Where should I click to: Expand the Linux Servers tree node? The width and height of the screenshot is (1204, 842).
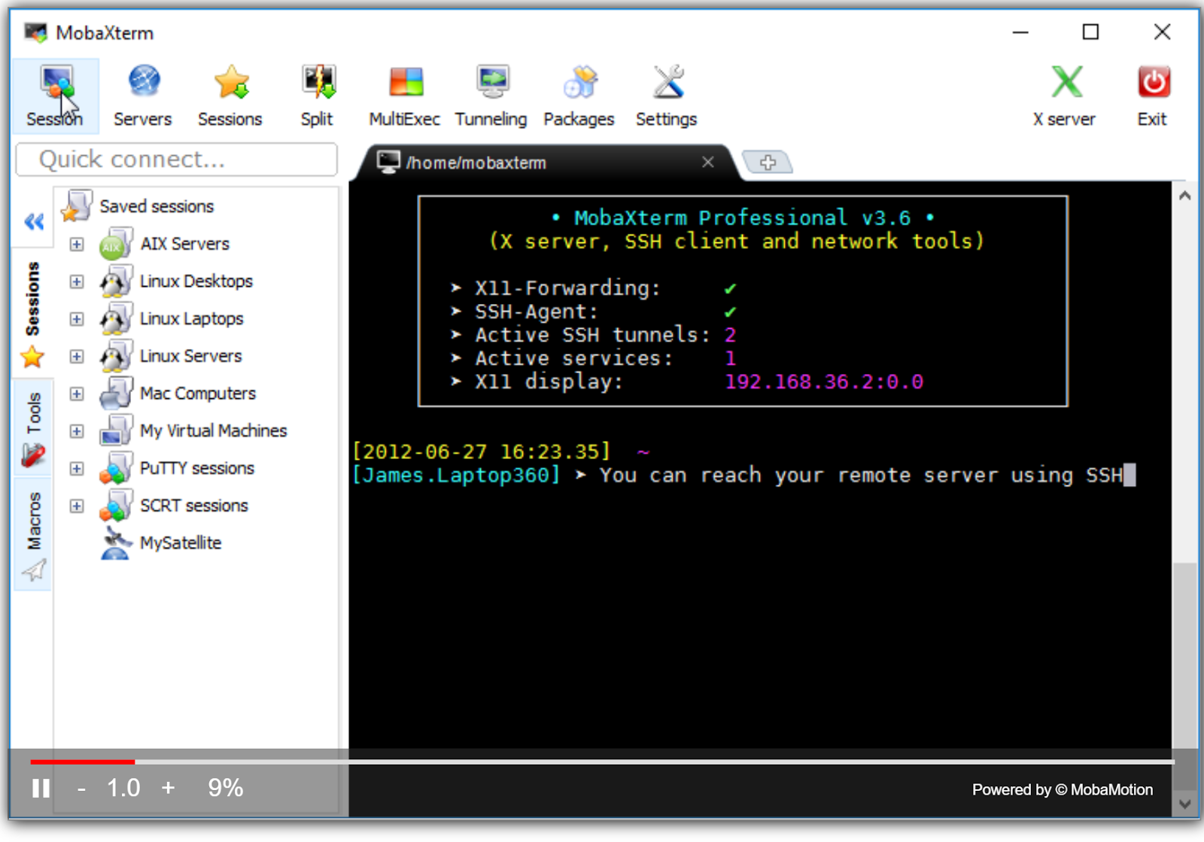point(77,356)
